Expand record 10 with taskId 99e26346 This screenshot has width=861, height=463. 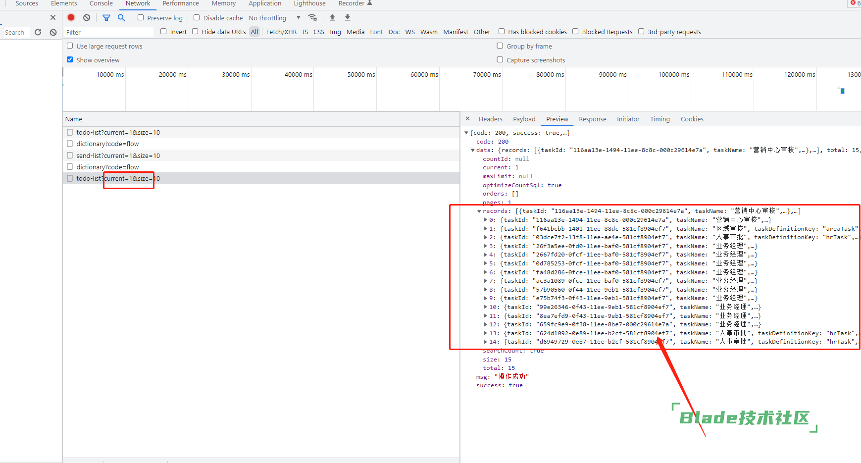[486, 307]
